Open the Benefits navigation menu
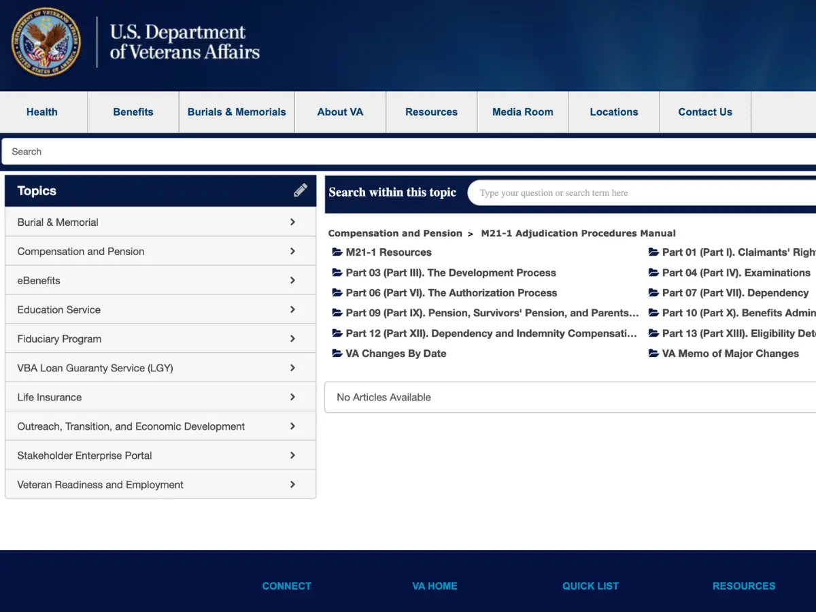This screenshot has width=816, height=612. [x=133, y=112]
